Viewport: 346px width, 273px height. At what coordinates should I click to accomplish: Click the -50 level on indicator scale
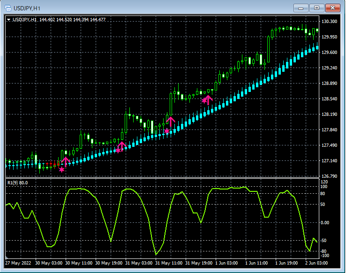pyautogui.click(x=323, y=241)
